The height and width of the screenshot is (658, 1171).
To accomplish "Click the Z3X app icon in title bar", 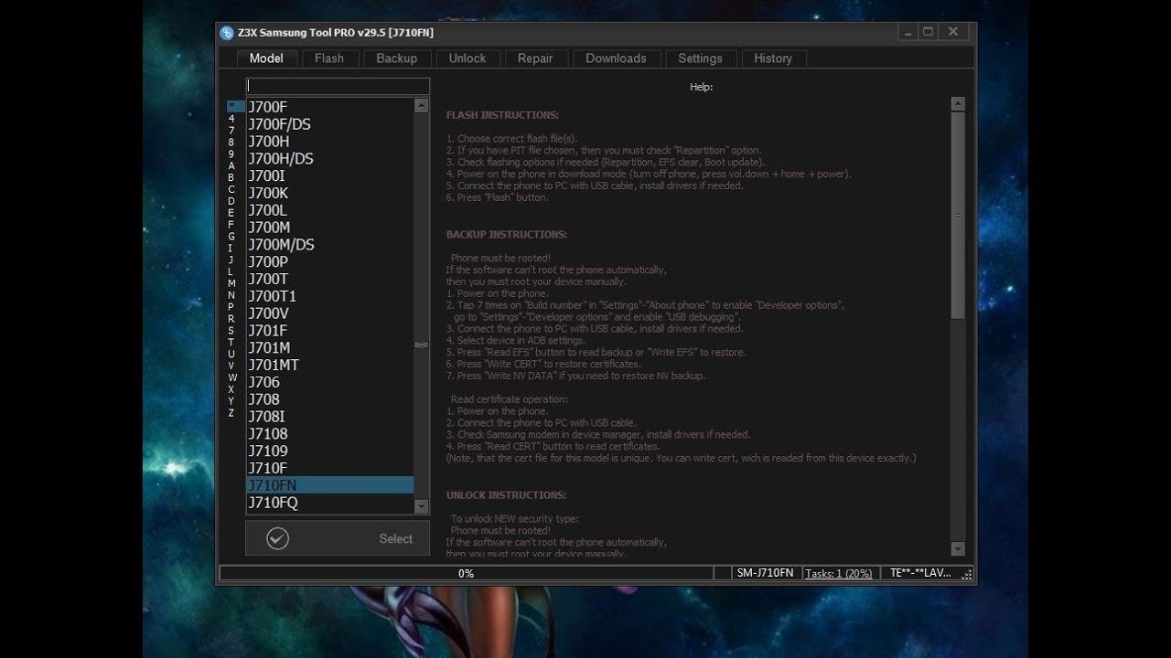I will pyautogui.click(x=227, y=33).
